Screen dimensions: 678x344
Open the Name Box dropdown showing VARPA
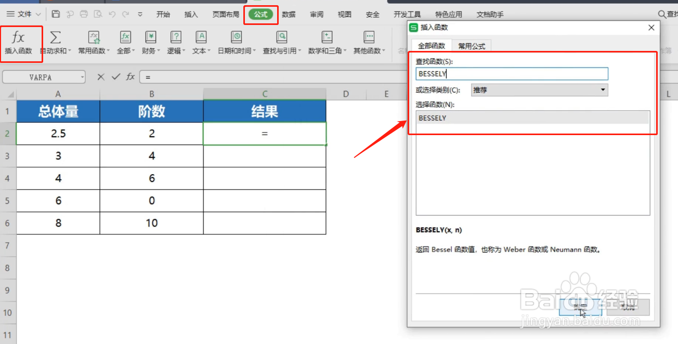pos(82,76)
